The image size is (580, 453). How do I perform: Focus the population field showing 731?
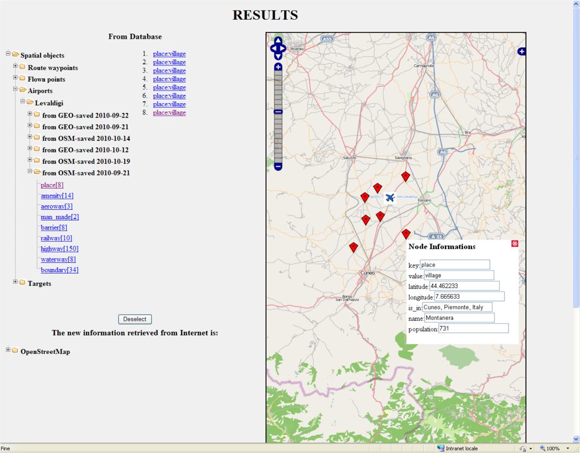click(473, 328)
